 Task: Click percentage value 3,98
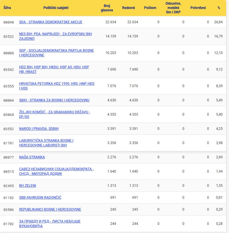tap(219, 143)
